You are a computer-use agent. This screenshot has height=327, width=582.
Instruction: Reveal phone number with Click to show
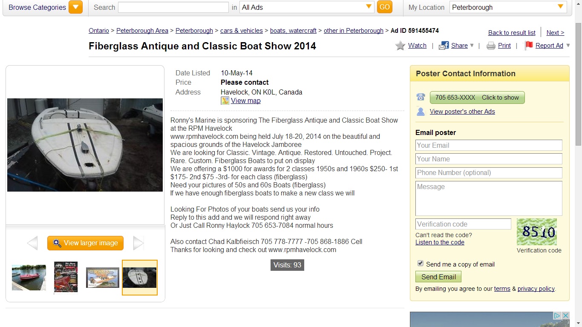(477, 98)
